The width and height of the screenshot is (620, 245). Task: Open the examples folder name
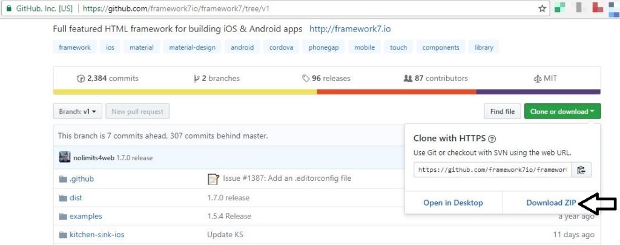tap(86, 216)
